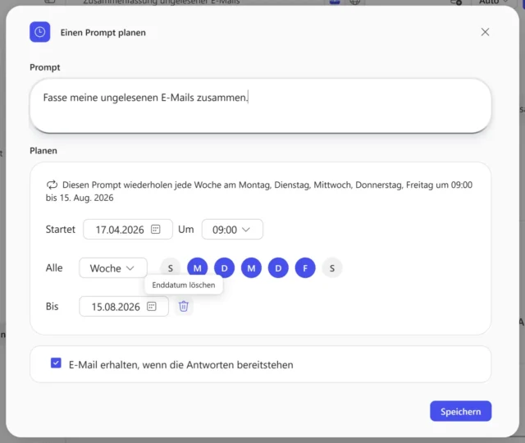Screen dimensions: 525x443
Task: Expand the Woche frequency dropdown
Action: (113, 268)
